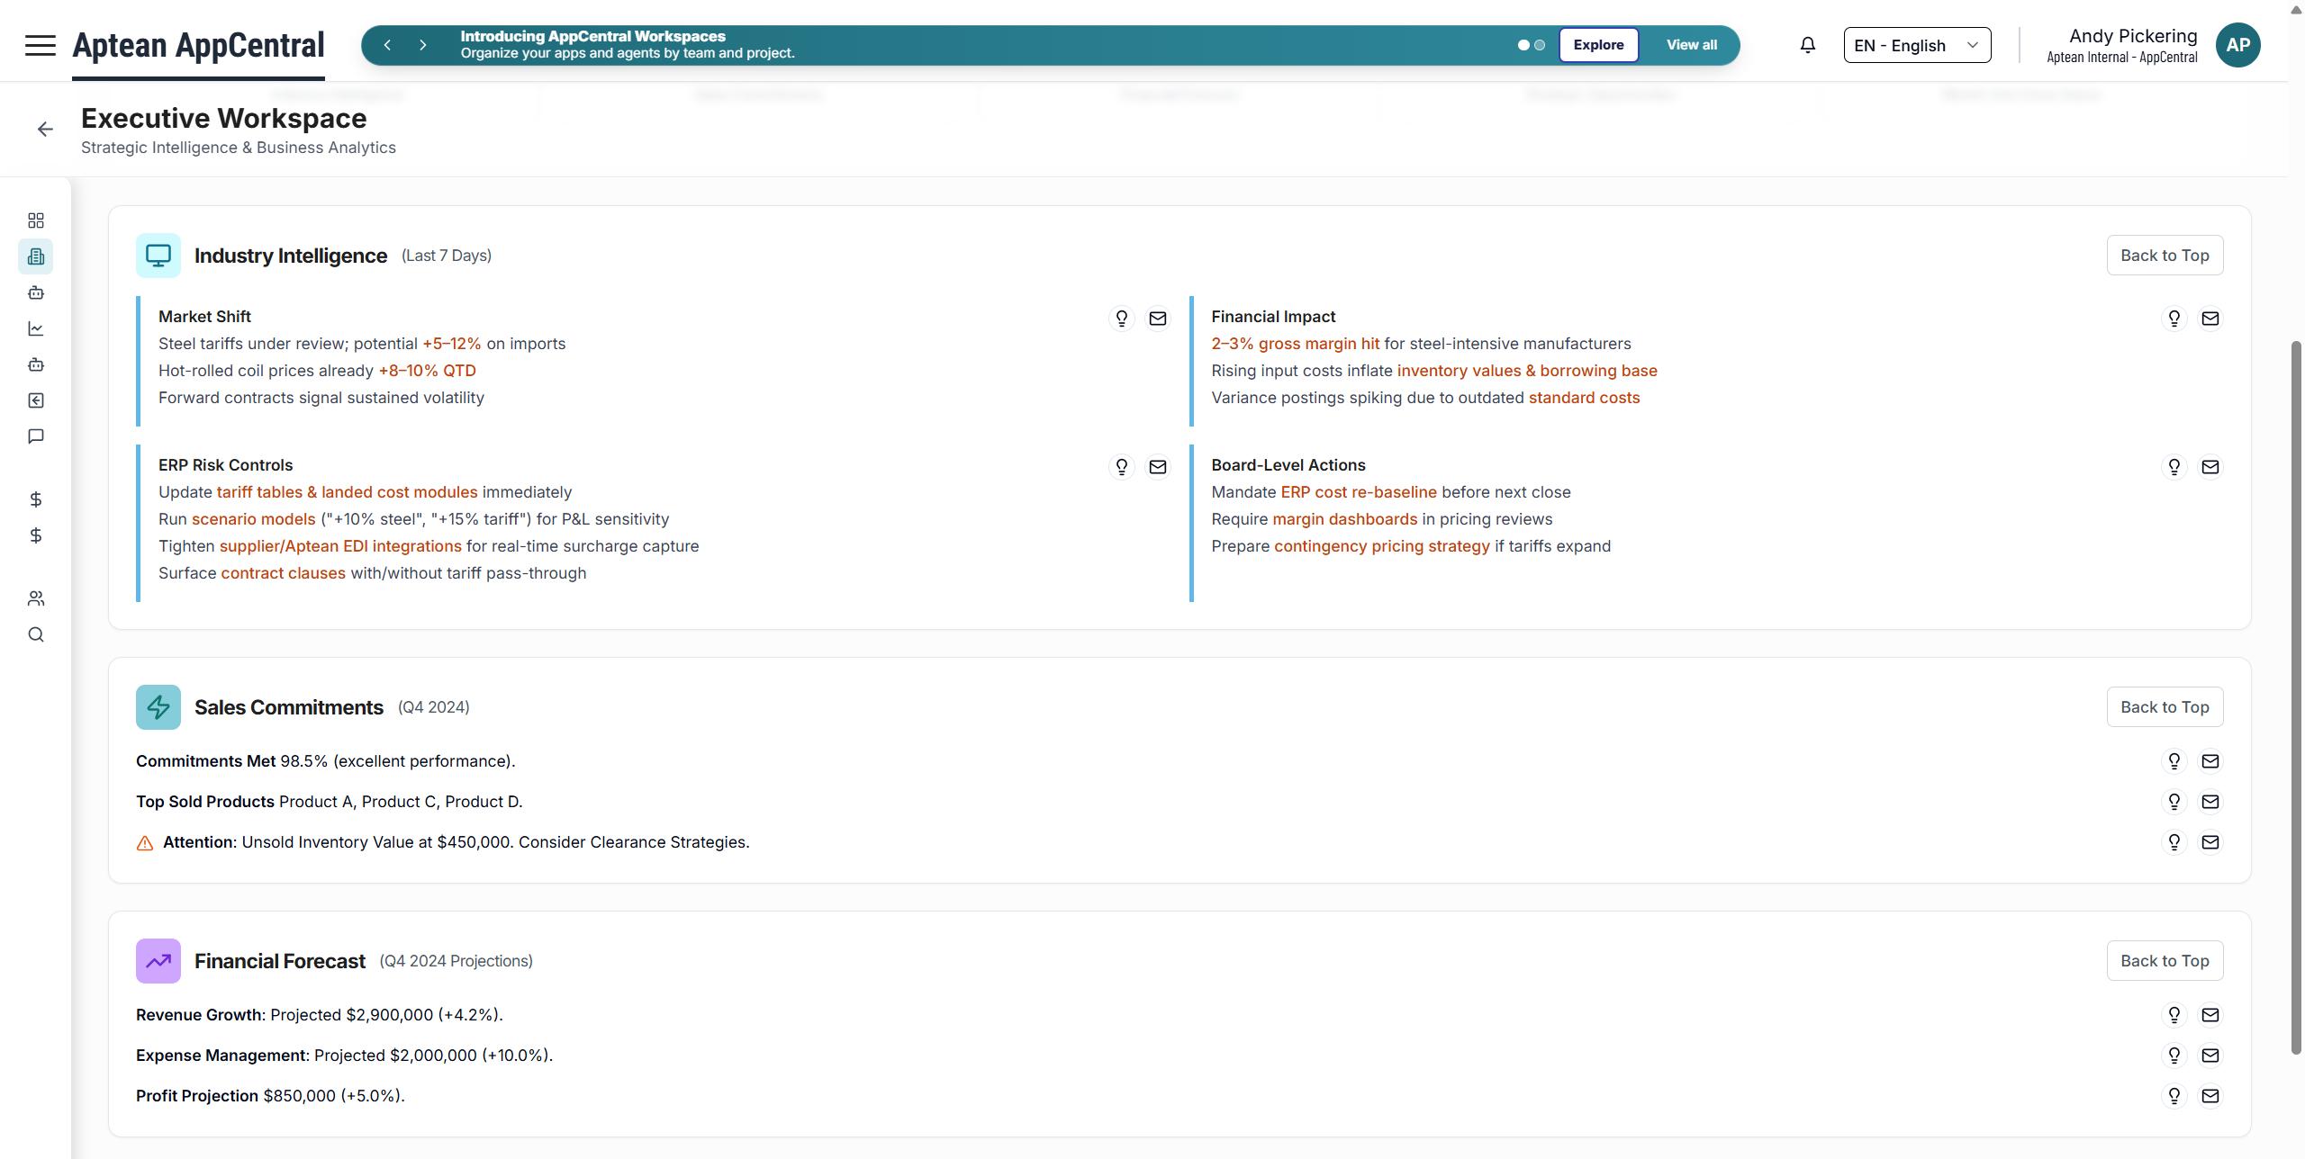Click the Explore button in the banner
This screenshot has width=2305, height=1159.
coord(1598,45)
